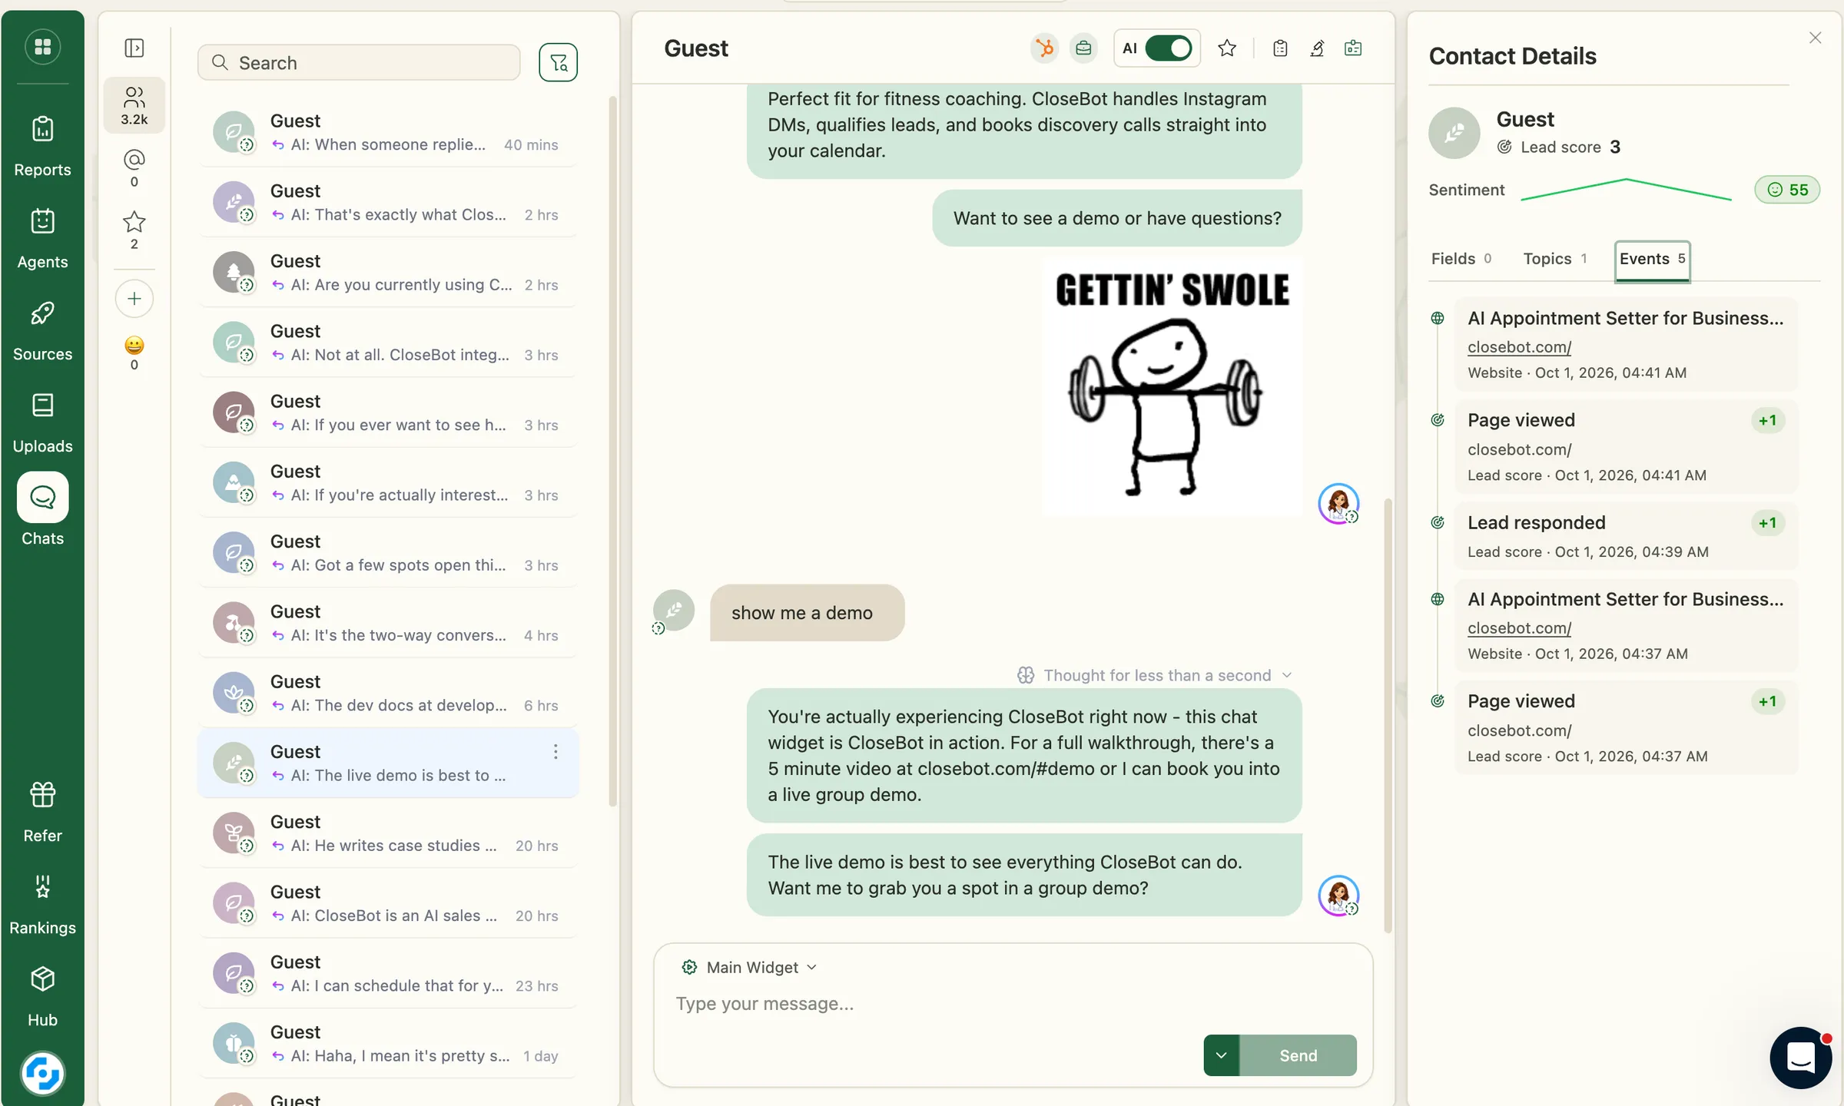
Task: Focus the Search conversations field
Action: (x=359, y=62)
